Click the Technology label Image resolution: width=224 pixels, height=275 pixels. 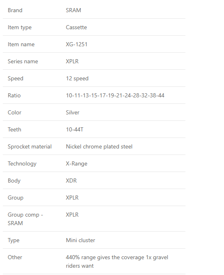pyautogui.click(x=22, y=163)
